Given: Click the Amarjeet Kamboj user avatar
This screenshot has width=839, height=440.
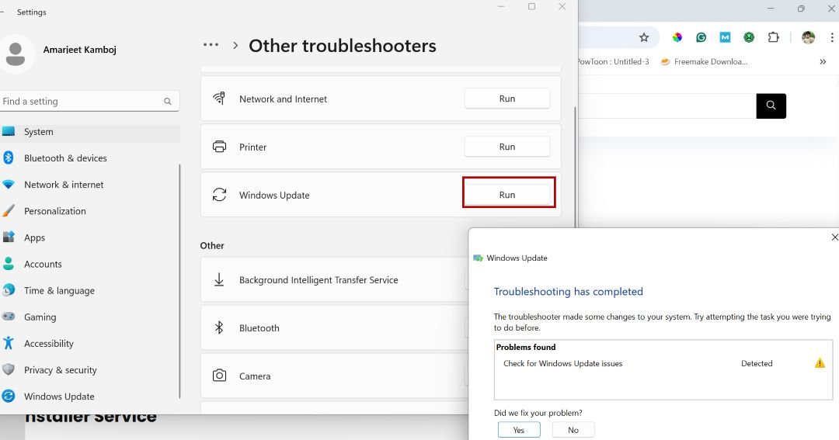Looking at the screenshot, I should coord(16,54).
